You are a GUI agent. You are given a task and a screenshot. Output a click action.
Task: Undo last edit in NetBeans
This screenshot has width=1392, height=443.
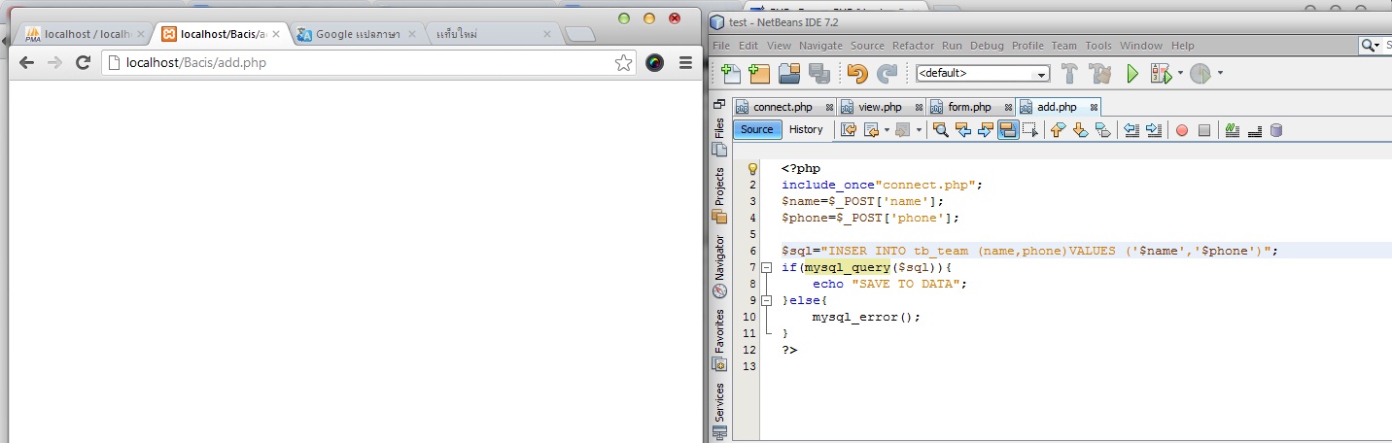857,73
